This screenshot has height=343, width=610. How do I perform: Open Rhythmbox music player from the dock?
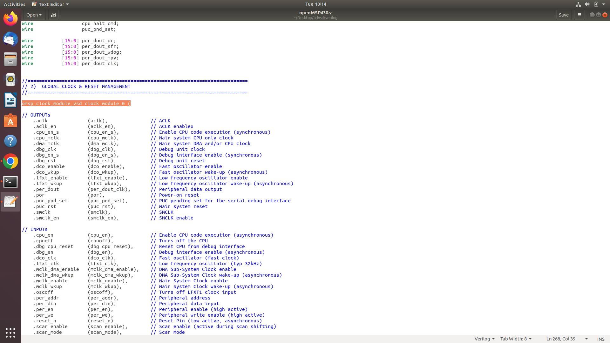click(x=10, y=80)
